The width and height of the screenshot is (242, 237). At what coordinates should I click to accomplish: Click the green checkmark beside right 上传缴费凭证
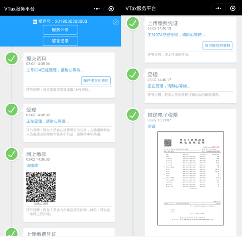click(133, 23)
